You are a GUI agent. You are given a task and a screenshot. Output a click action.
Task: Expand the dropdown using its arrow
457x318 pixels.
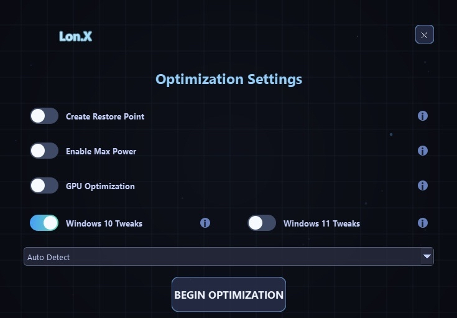[427, 256]
